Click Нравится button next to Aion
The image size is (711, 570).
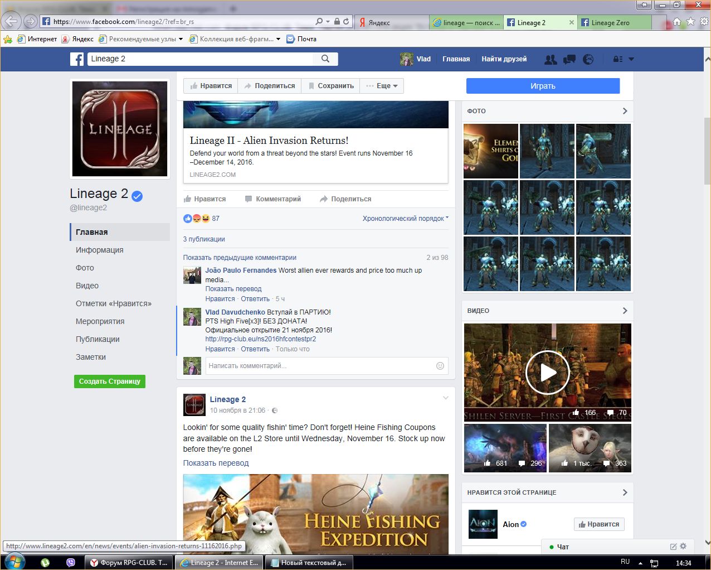tap(599, 524)
